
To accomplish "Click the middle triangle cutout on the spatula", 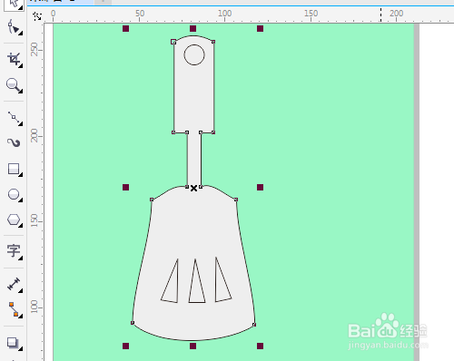I will coord(197,281).
